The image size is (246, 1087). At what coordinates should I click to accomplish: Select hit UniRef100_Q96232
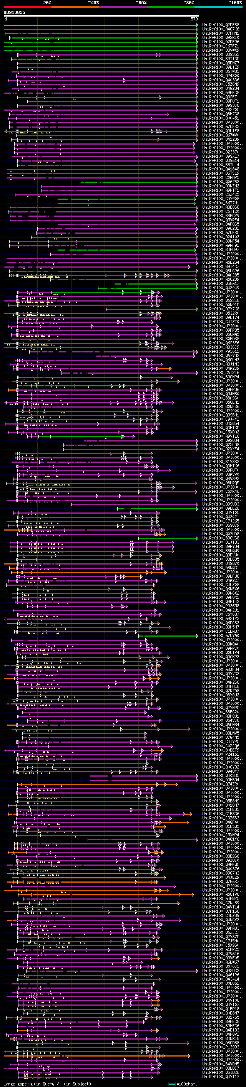[221, 229]
